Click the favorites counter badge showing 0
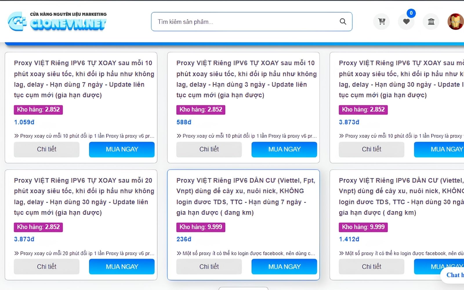The height and width of the screenshot is (290, 464). click(411, 13)
